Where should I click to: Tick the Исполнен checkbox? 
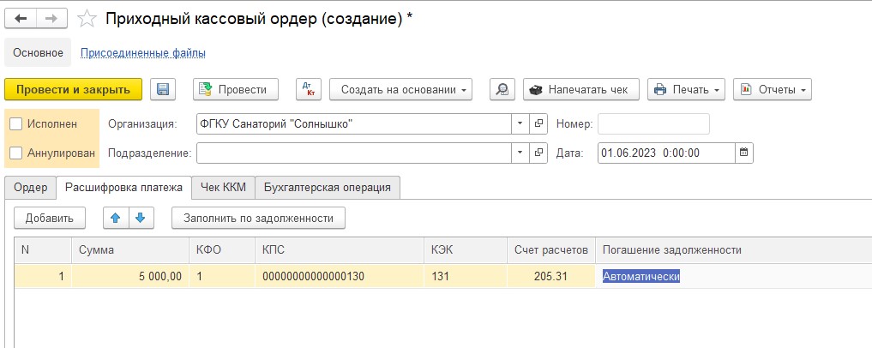(16, 124)
